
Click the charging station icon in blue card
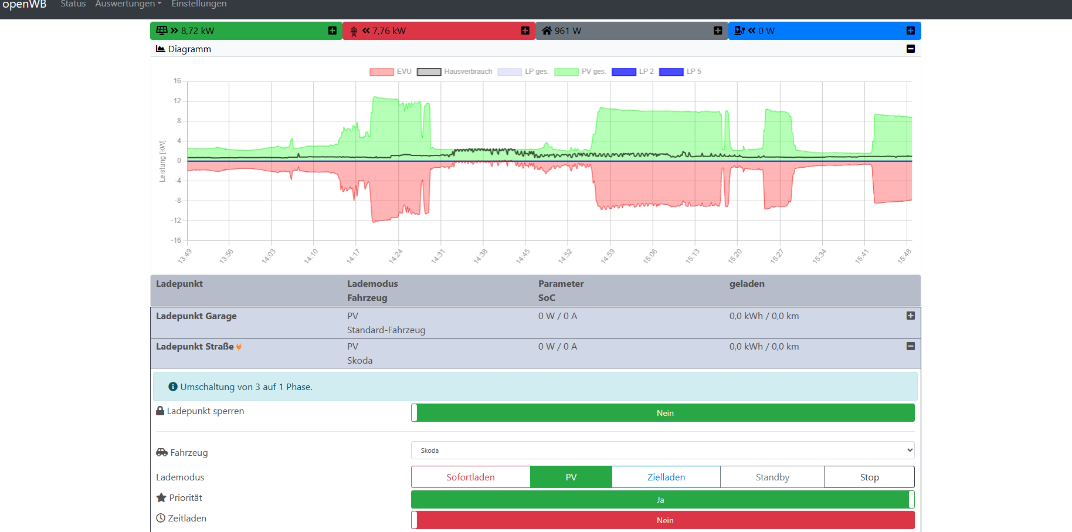(x=739, y=31)
